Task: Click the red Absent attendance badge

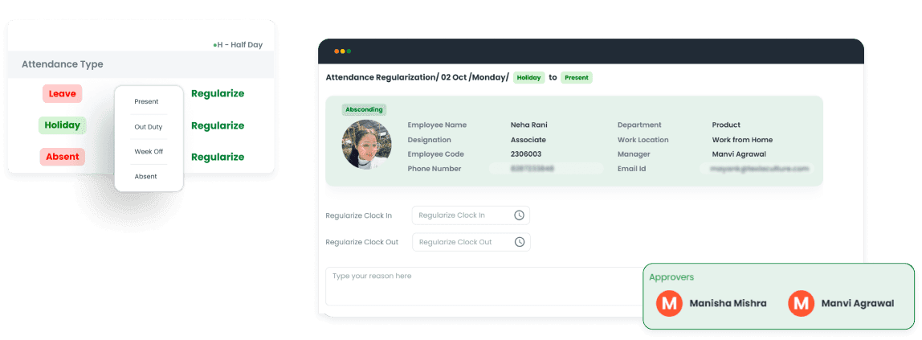Action: pos(63,157)
